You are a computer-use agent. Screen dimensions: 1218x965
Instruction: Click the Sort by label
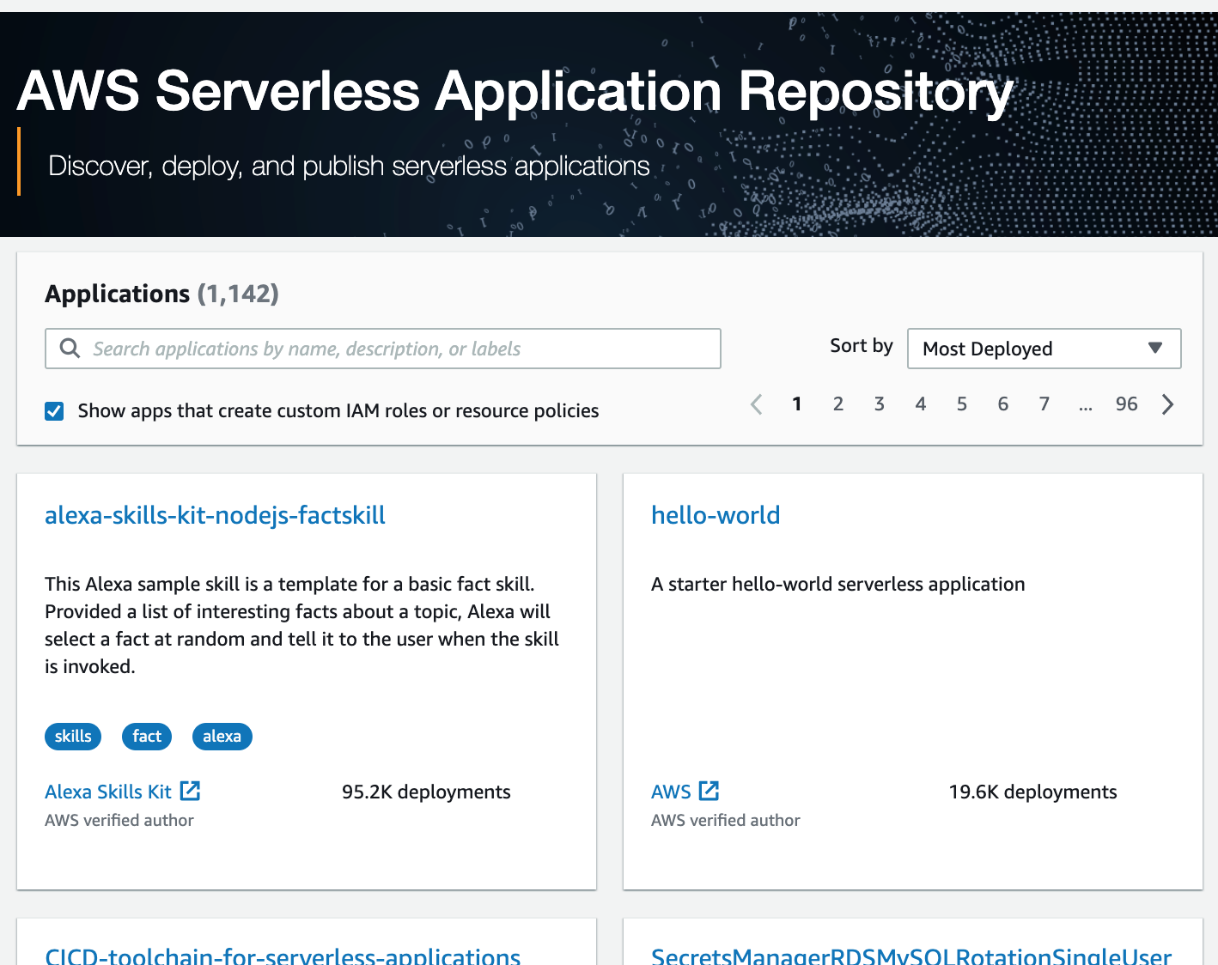[862, 346]
